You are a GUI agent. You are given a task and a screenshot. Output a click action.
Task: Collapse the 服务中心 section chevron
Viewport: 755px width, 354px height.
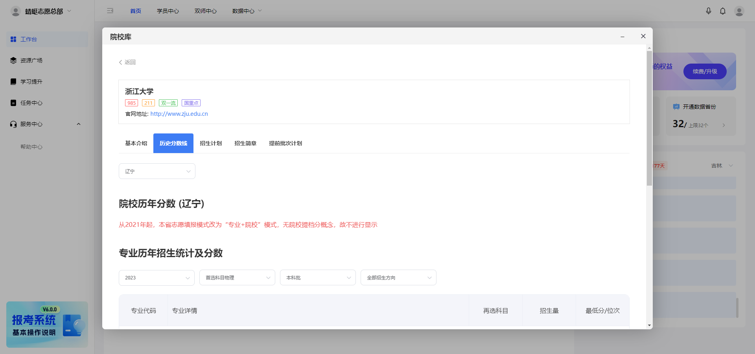78,124
